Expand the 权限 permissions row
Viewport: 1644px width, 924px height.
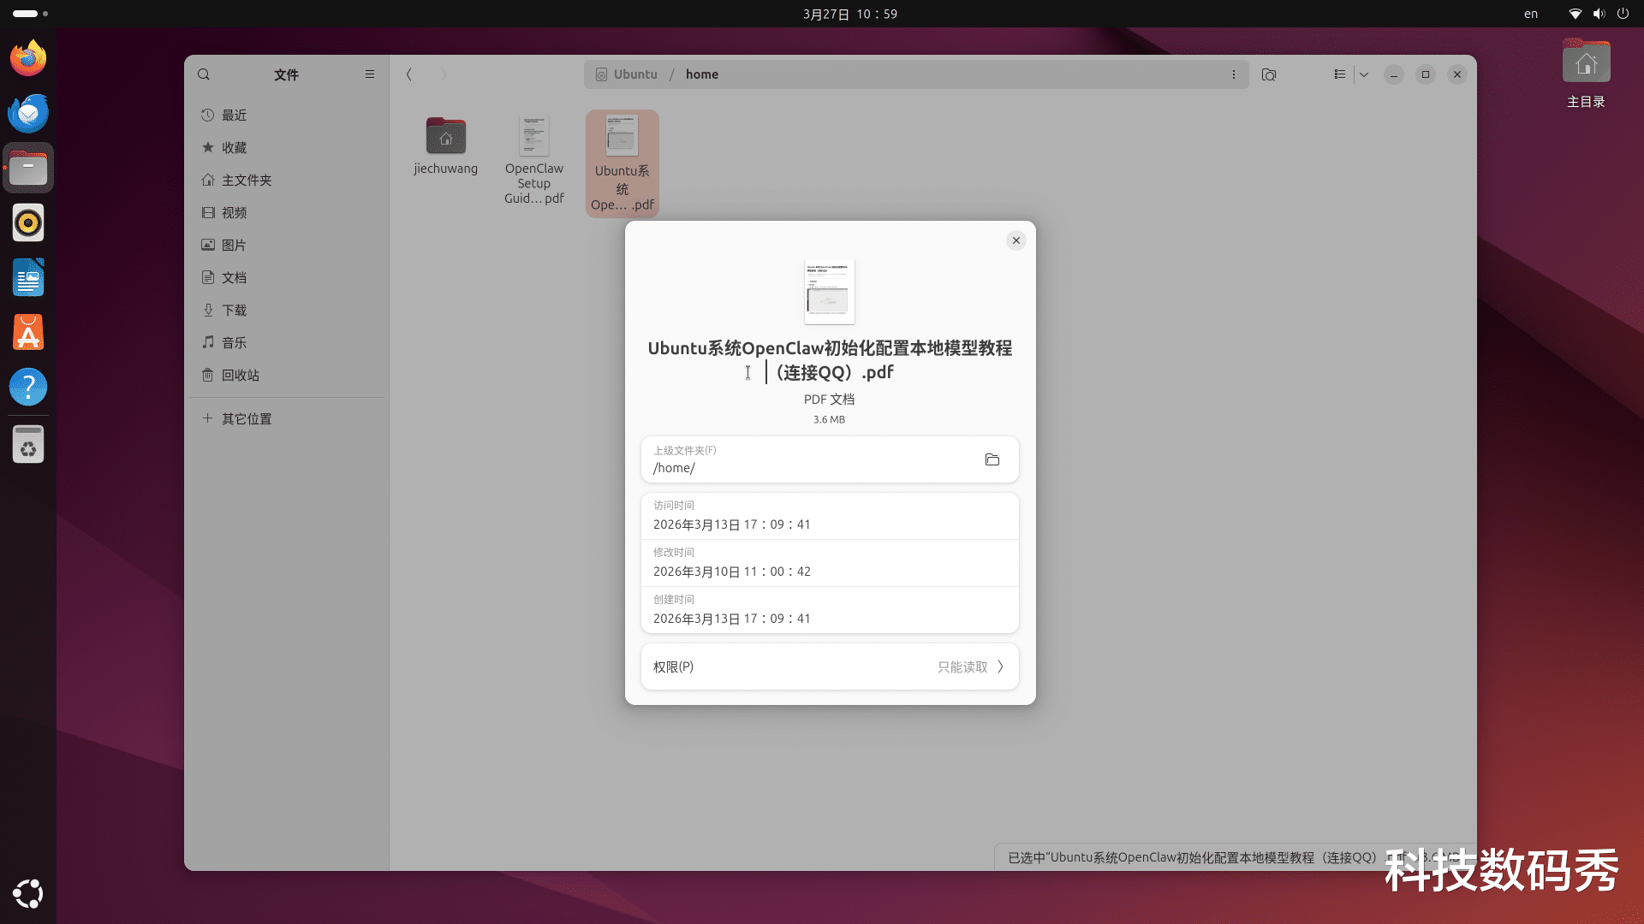[829, 666]
